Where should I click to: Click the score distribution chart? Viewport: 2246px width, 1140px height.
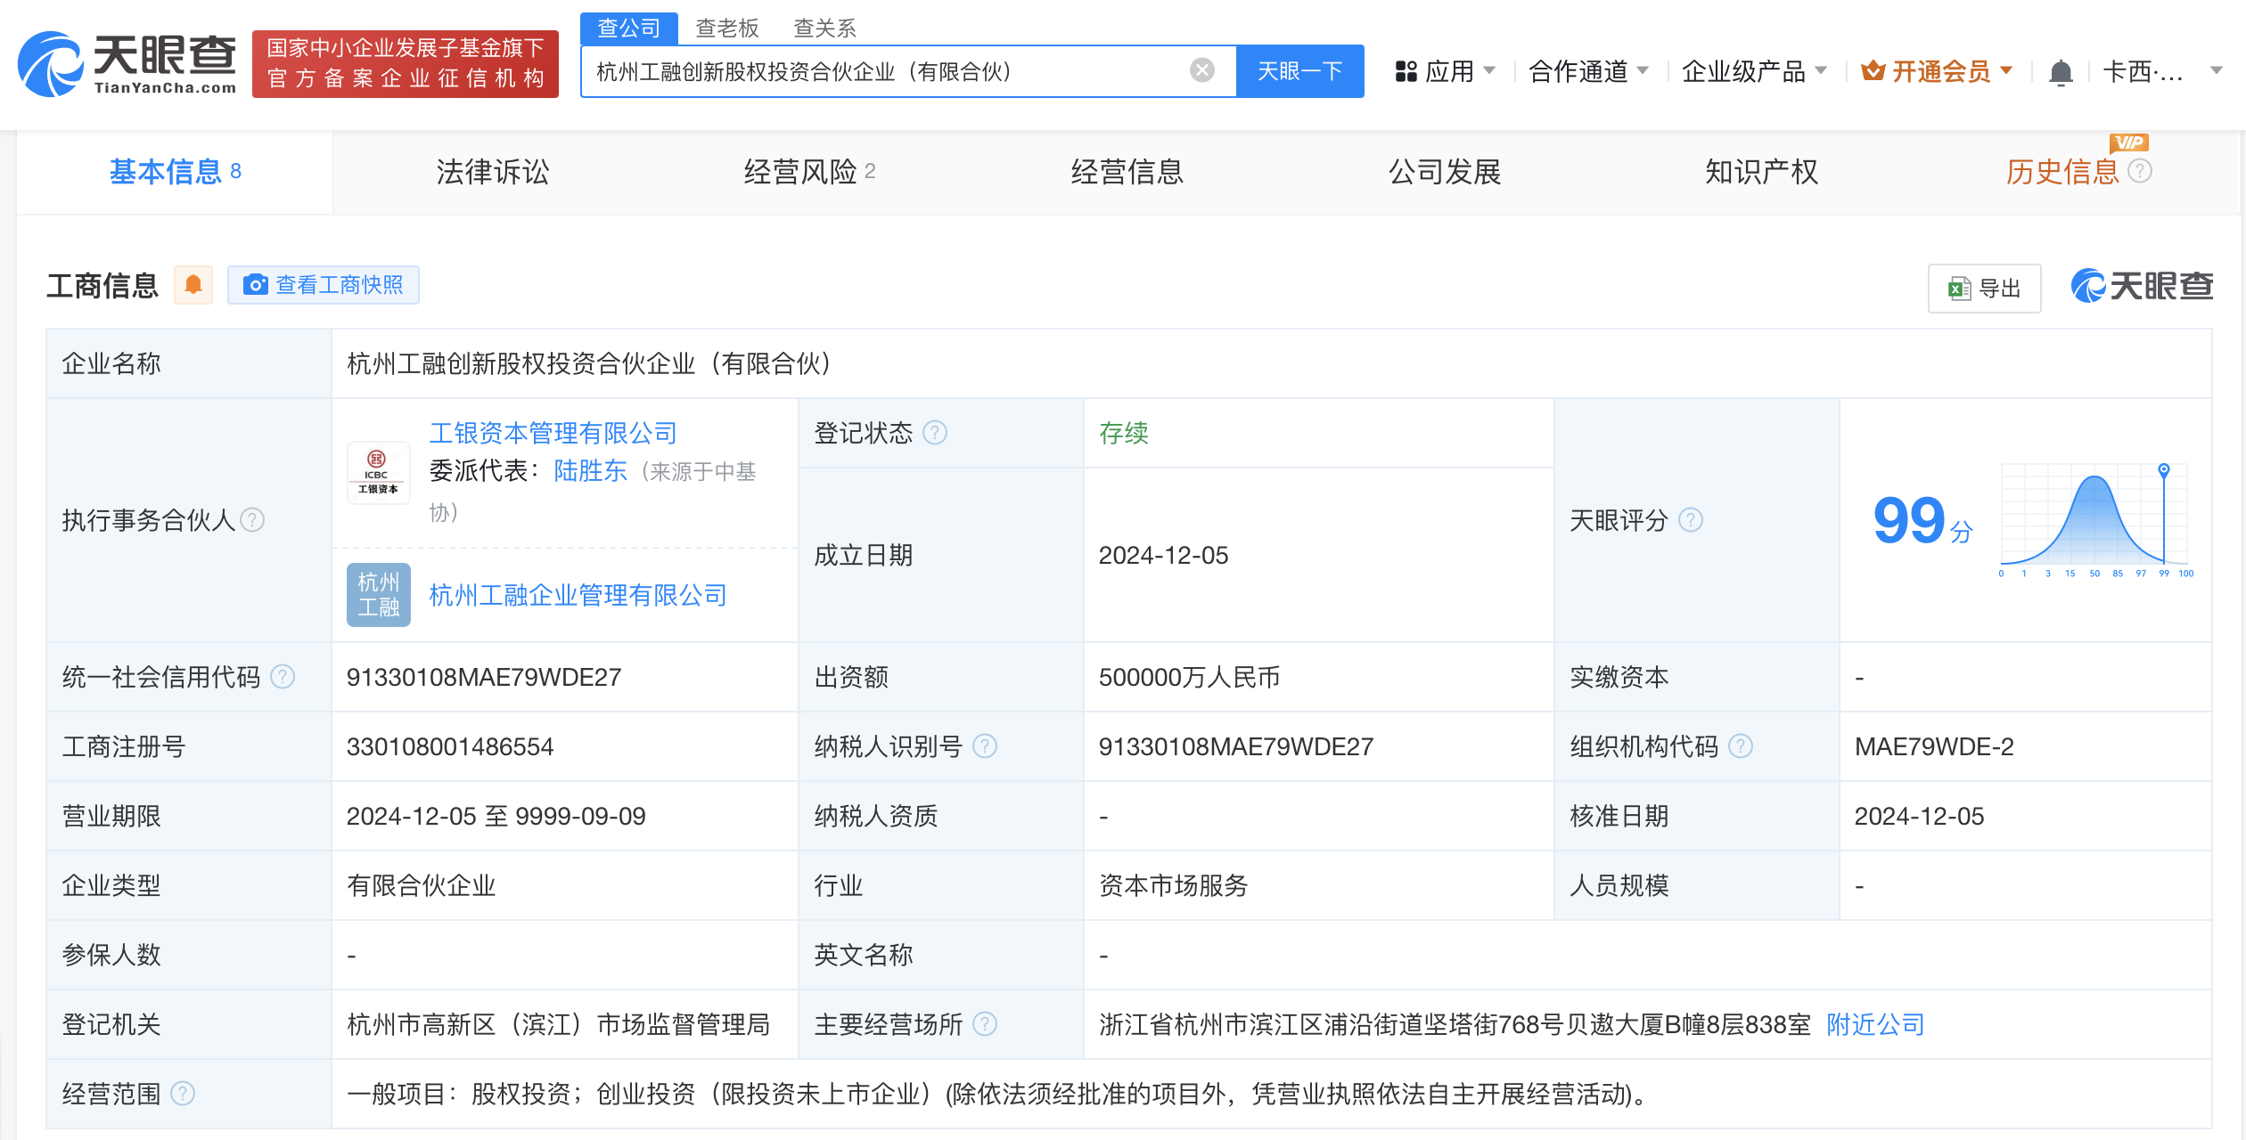pyautogui.click(x=2094, y=520)
